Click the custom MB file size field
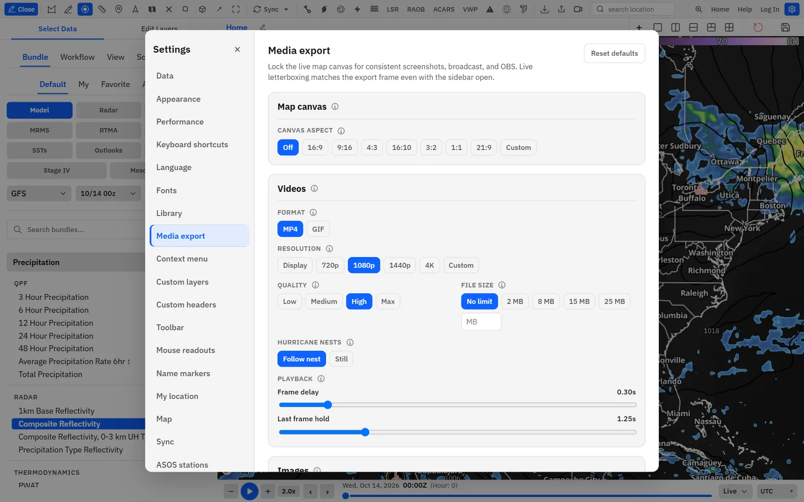The height and width of the screenshot is (502, 804). point(481,322)
